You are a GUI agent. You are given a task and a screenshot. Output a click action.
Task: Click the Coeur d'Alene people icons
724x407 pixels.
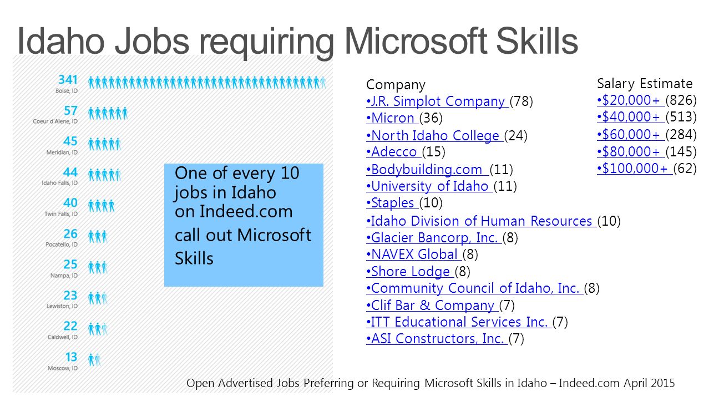(108, 114)
